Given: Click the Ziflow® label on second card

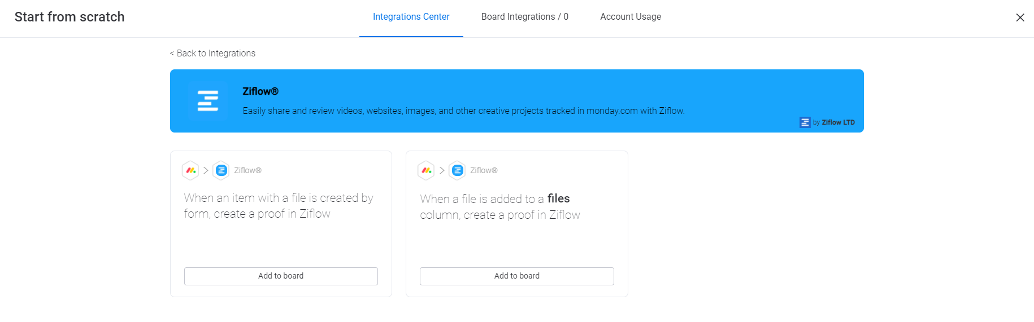Looking at the screenshot, I should [x=484, y=170].
